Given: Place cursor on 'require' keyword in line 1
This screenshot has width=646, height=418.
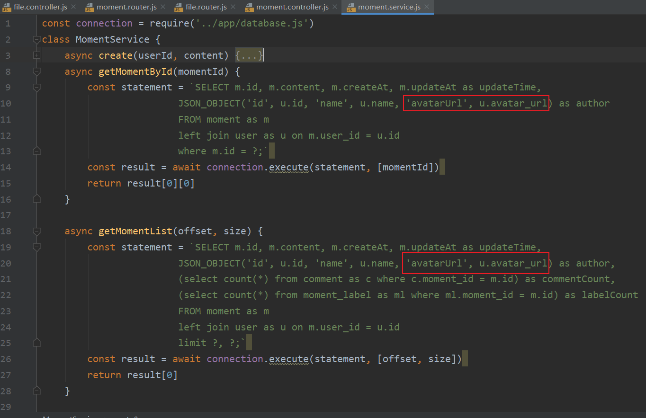Looking at the screenshot, I should [x=170, y=24].
